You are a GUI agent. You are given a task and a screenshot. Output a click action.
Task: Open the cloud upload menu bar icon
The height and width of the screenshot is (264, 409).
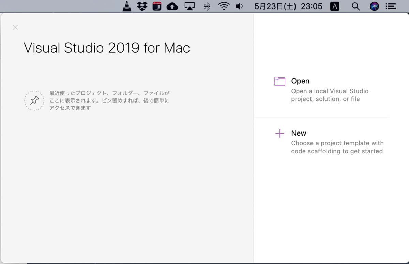point(172,6)
